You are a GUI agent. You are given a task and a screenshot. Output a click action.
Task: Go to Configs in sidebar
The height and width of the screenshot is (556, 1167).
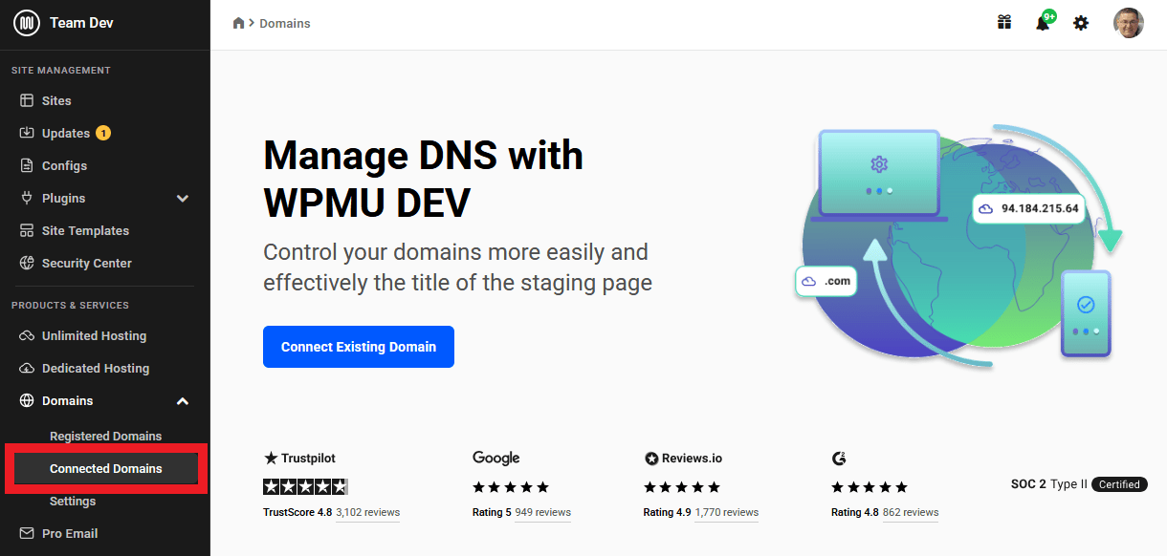[64, 165]
